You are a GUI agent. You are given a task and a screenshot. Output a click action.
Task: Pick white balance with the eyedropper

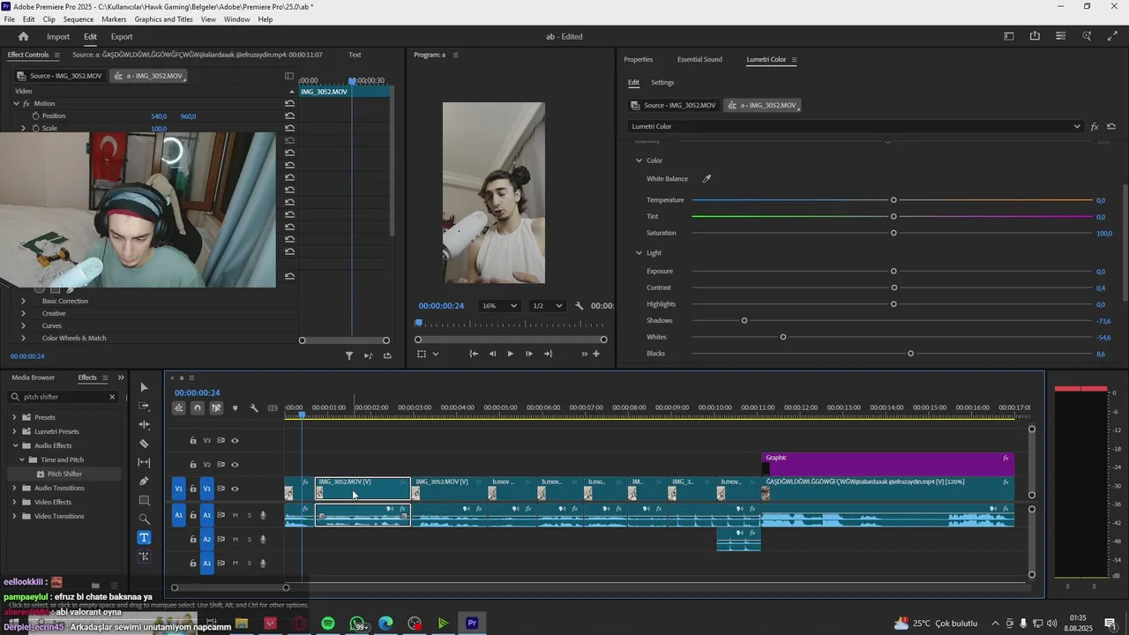pos(707,179)
